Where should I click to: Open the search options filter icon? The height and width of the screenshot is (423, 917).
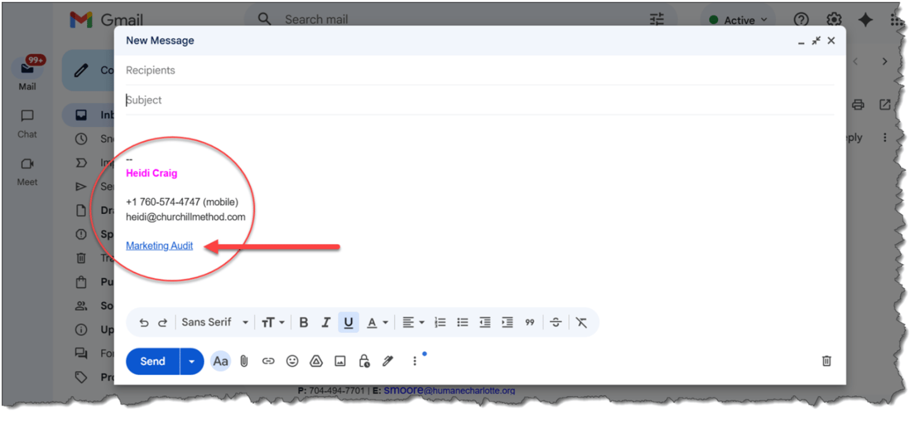[657, 20]
